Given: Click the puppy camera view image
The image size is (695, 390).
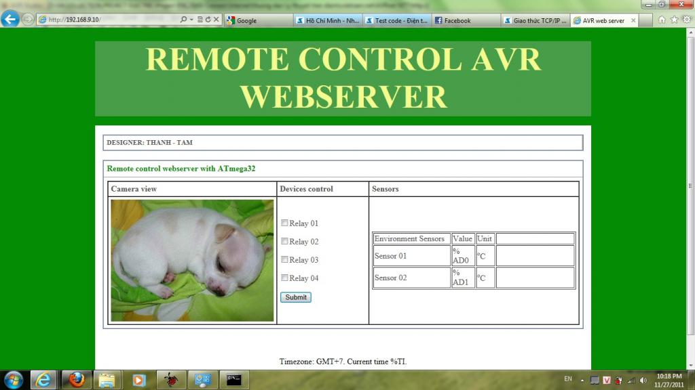Looking at the screenshot, I should [x=192, y=261].
